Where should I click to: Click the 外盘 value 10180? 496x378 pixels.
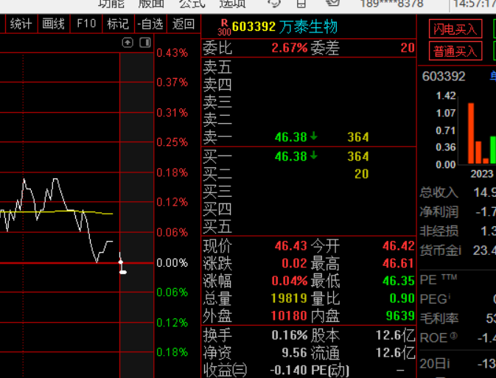289,315
